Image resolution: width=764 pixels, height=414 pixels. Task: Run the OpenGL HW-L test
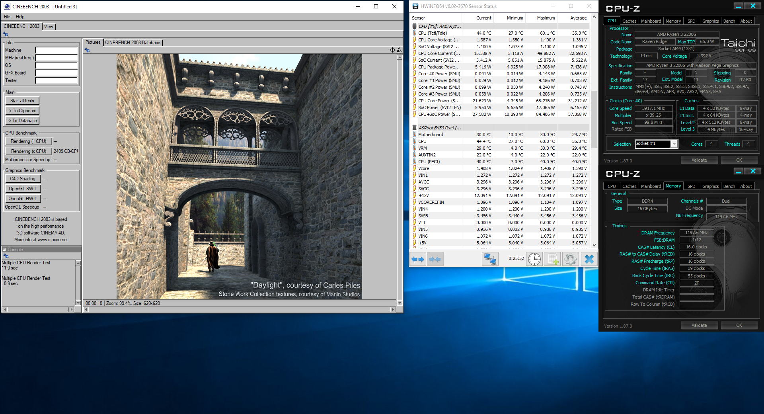click(x=23, y=199)
